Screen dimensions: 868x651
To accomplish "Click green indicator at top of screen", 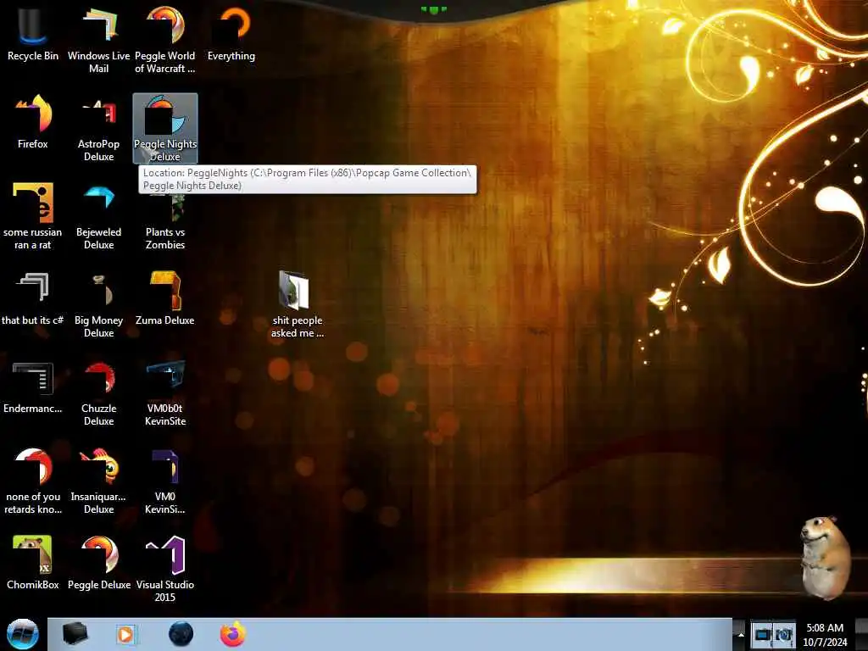I will tap(433, 9).
